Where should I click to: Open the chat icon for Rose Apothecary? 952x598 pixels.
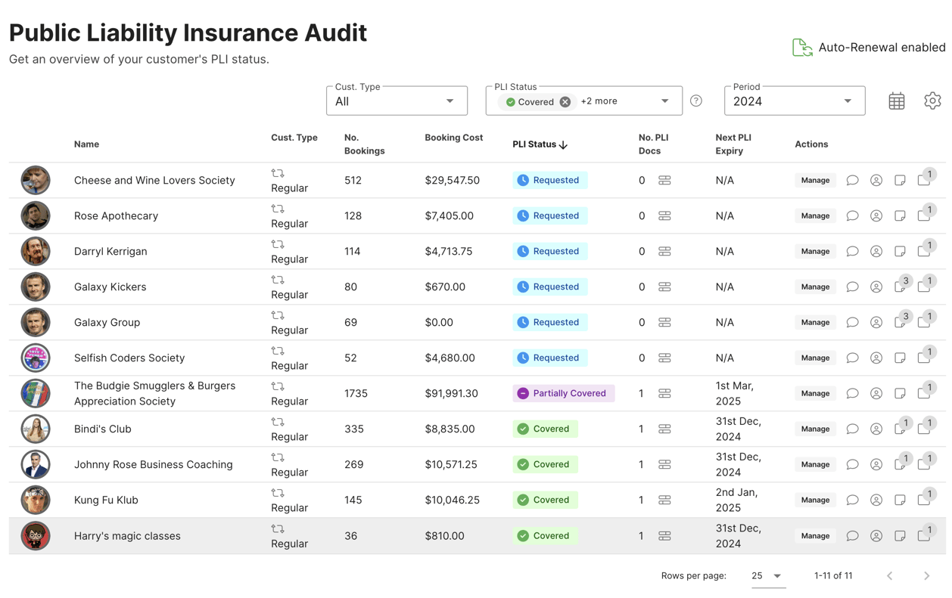852,215
